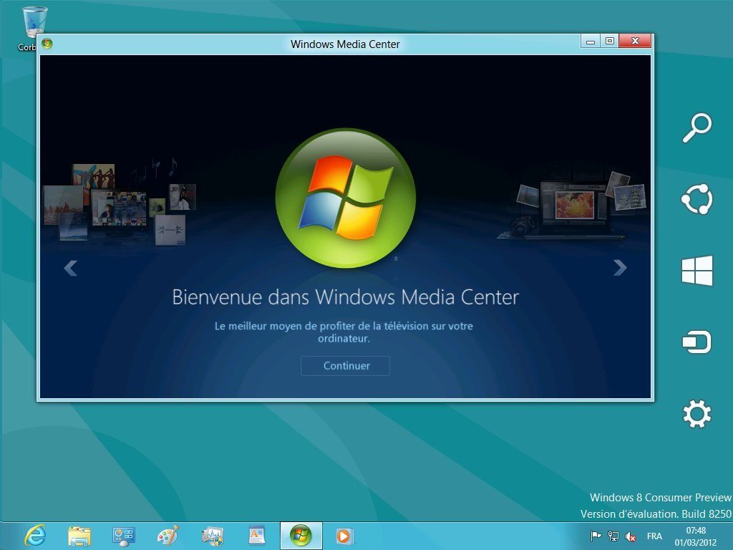
Task: Click the green Windows Media Center orb
Action: 346,198
